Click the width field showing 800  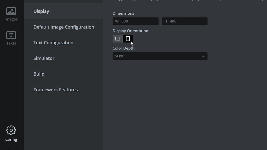coord(136,21)
